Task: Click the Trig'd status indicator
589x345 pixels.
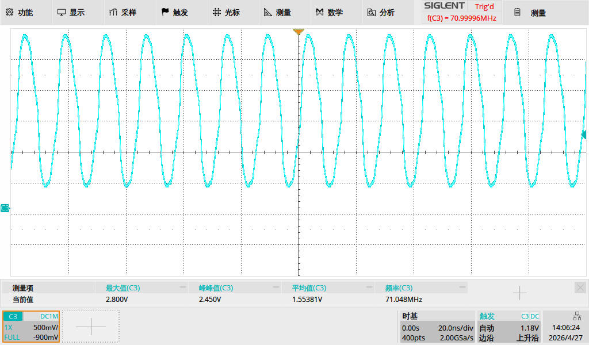Action: [484, 6]
